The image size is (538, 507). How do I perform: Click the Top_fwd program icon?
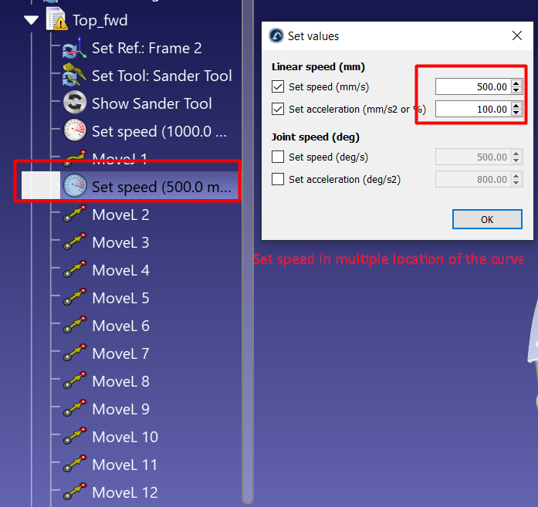coord(56,19)
